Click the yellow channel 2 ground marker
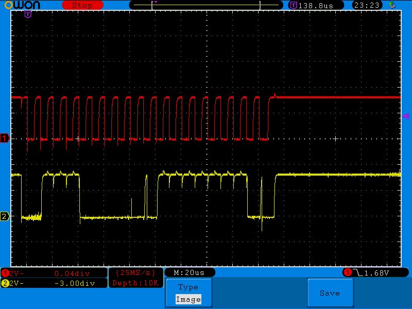 [x=5, y=216]
